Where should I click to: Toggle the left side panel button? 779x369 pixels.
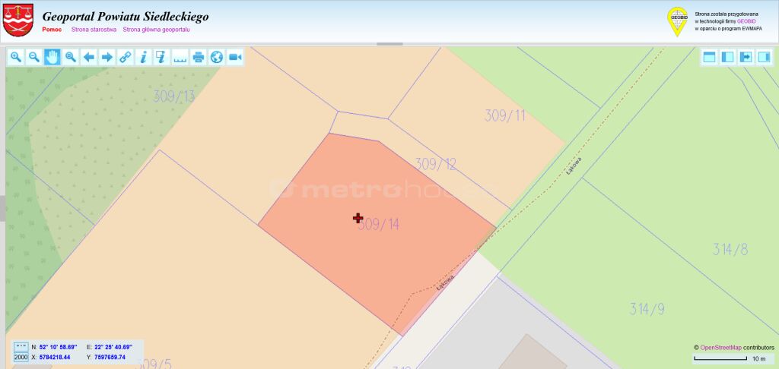point(728,57)
